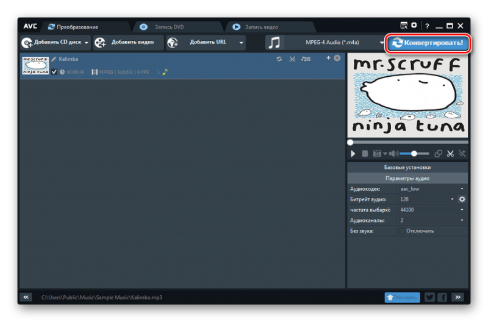Open the Facebook icon in the bottom bar

(442, 297)
